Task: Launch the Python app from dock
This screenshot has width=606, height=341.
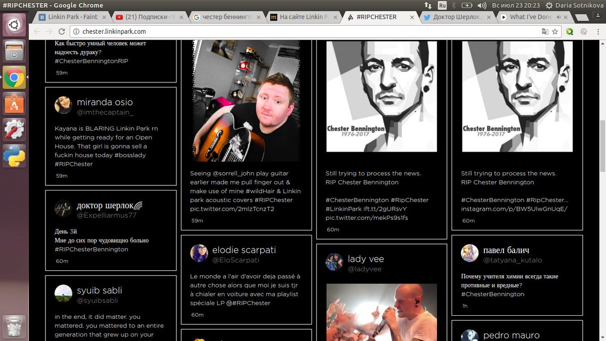Action: [x=14, y=156]
